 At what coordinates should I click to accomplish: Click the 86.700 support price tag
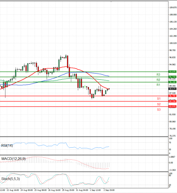pyautogui.click(x=173, y=96)
